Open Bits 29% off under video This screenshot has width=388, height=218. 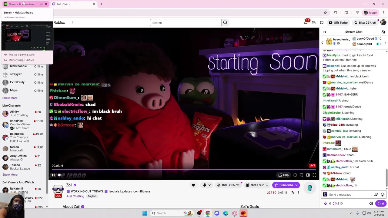point(228,185)
